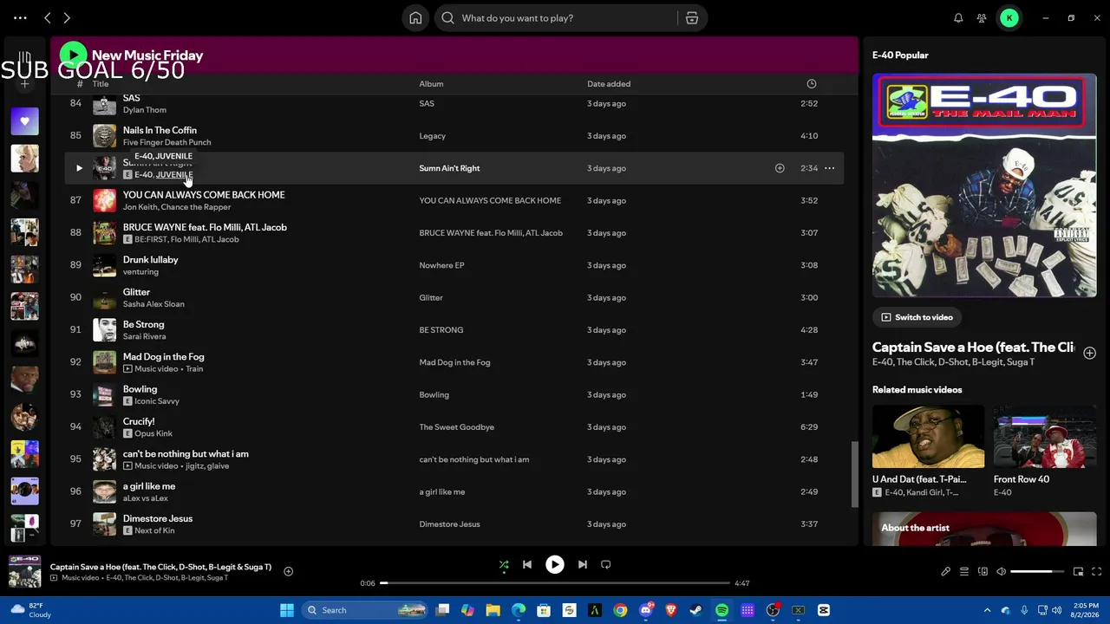Seek in the playback progress bar
The image size is (1110, 624).
(x=555, y=583)
